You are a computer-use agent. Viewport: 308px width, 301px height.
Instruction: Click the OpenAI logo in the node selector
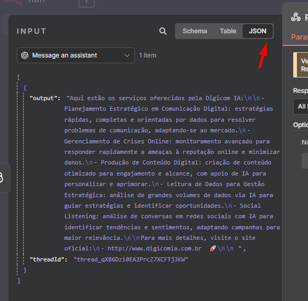[25, 55]
